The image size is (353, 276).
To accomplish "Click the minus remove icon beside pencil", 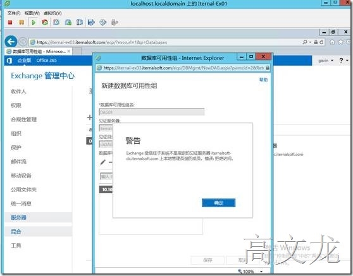I will point(110,162).
